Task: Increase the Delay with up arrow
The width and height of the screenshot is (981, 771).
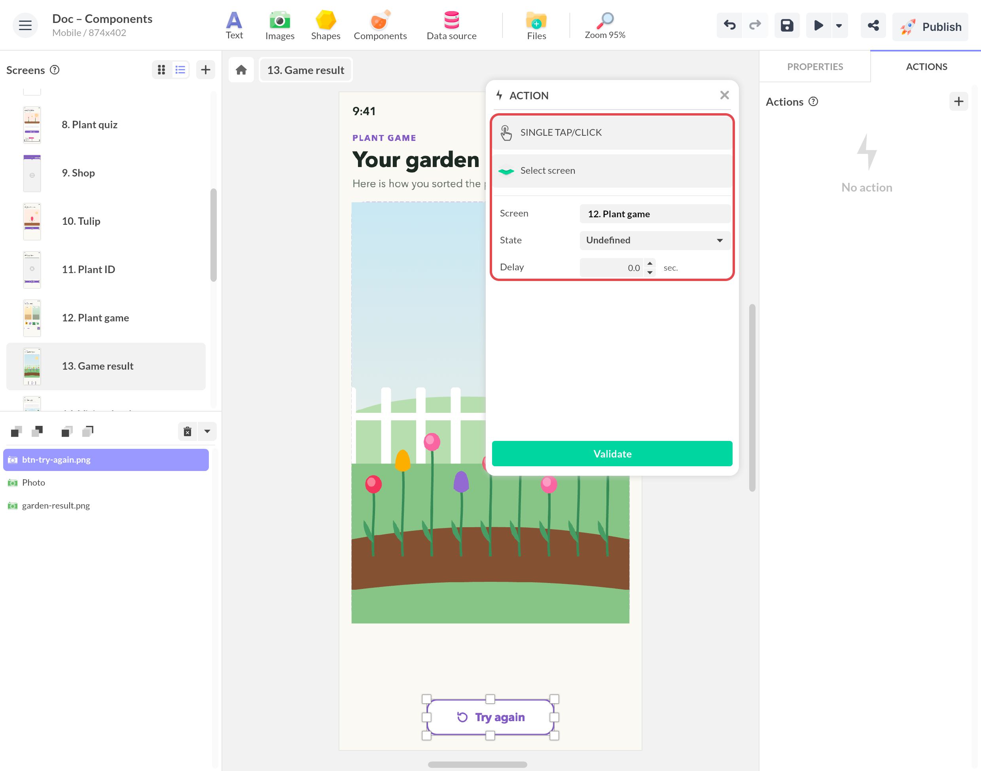Action: (x=650, y=263)
